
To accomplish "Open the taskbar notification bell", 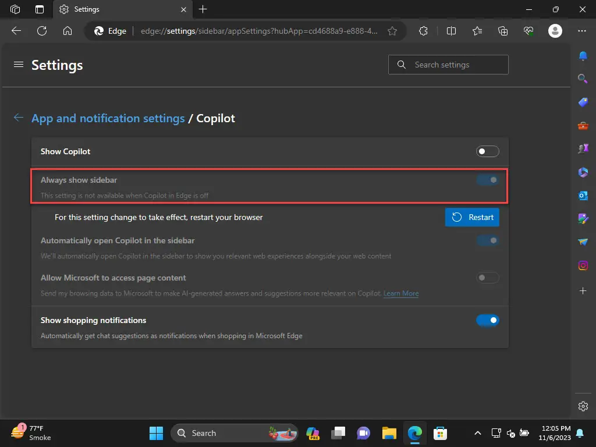I will pyautogui.click(x=580, y=433).
